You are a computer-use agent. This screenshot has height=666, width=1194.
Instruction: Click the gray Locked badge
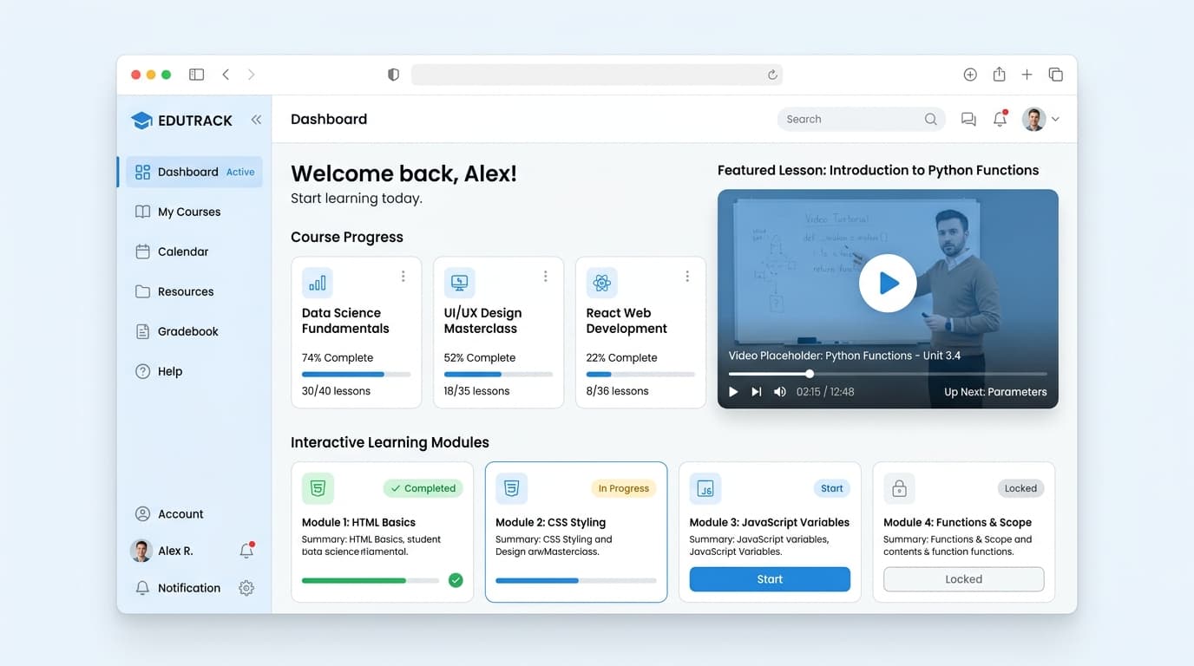point(1020,488)
